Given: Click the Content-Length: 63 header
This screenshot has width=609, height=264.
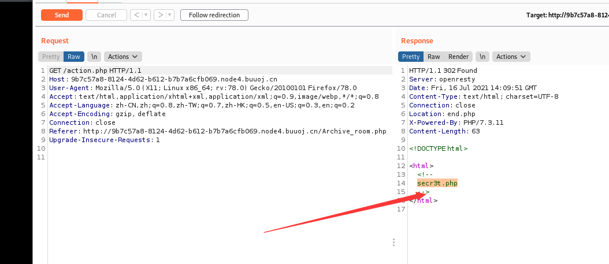Looking at the screenshot, I should pyautogui.click(x=445, y=131).
